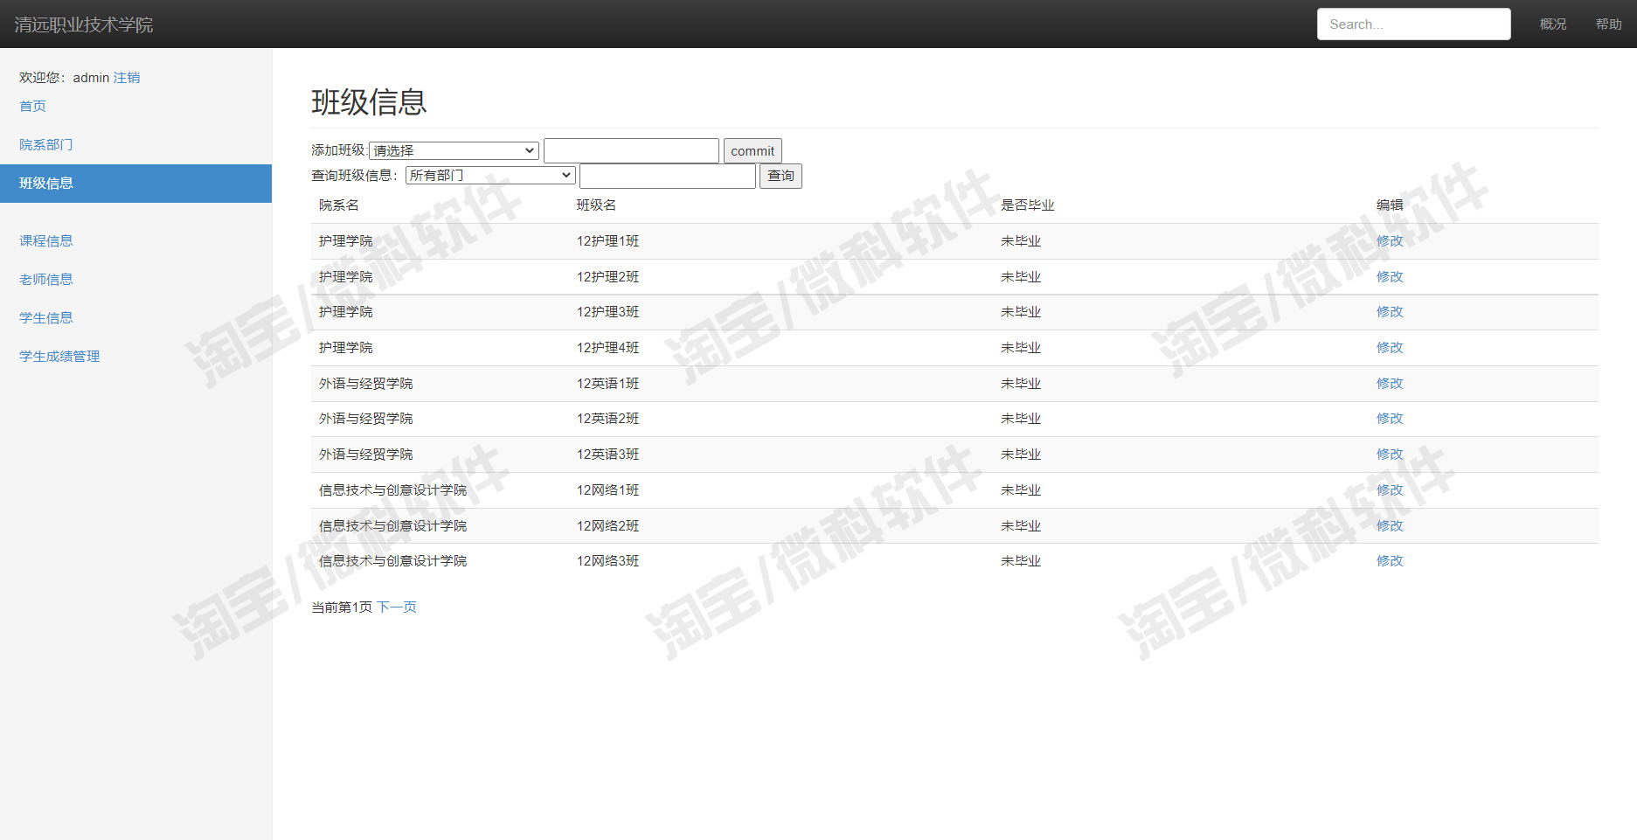Click the 清远职业技术学院 site title
The width and height of the screenshot is (1637, 840).
pyautogui.click(x=83, y=24)
